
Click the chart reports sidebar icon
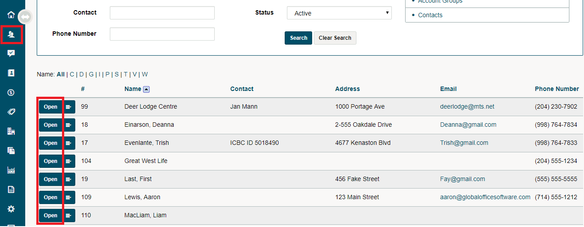(12, 170)
